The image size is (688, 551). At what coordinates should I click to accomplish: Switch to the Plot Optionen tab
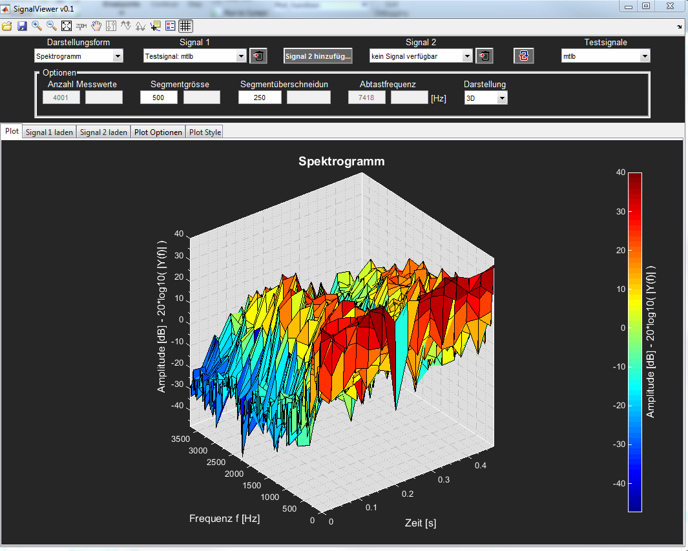click(158, 132)
